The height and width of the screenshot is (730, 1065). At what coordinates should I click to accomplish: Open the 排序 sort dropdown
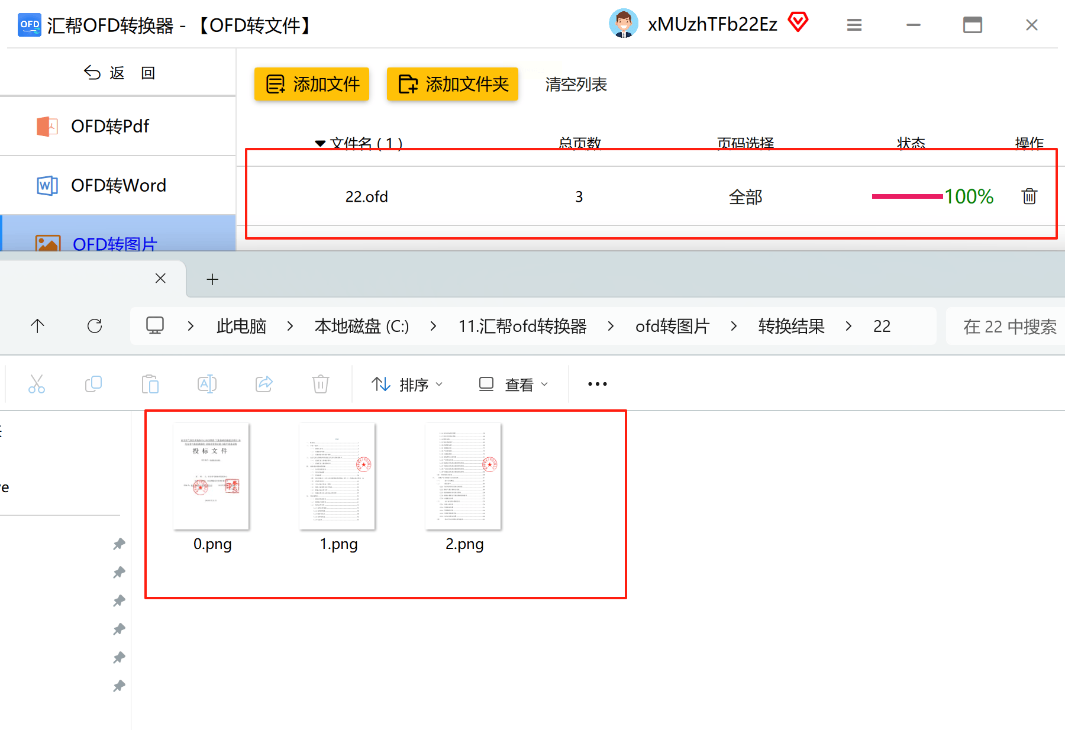pos(407,385)
